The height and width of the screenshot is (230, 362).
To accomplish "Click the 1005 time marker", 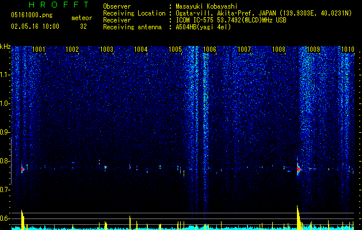I will pyautogui.click(x=176, y=49).
